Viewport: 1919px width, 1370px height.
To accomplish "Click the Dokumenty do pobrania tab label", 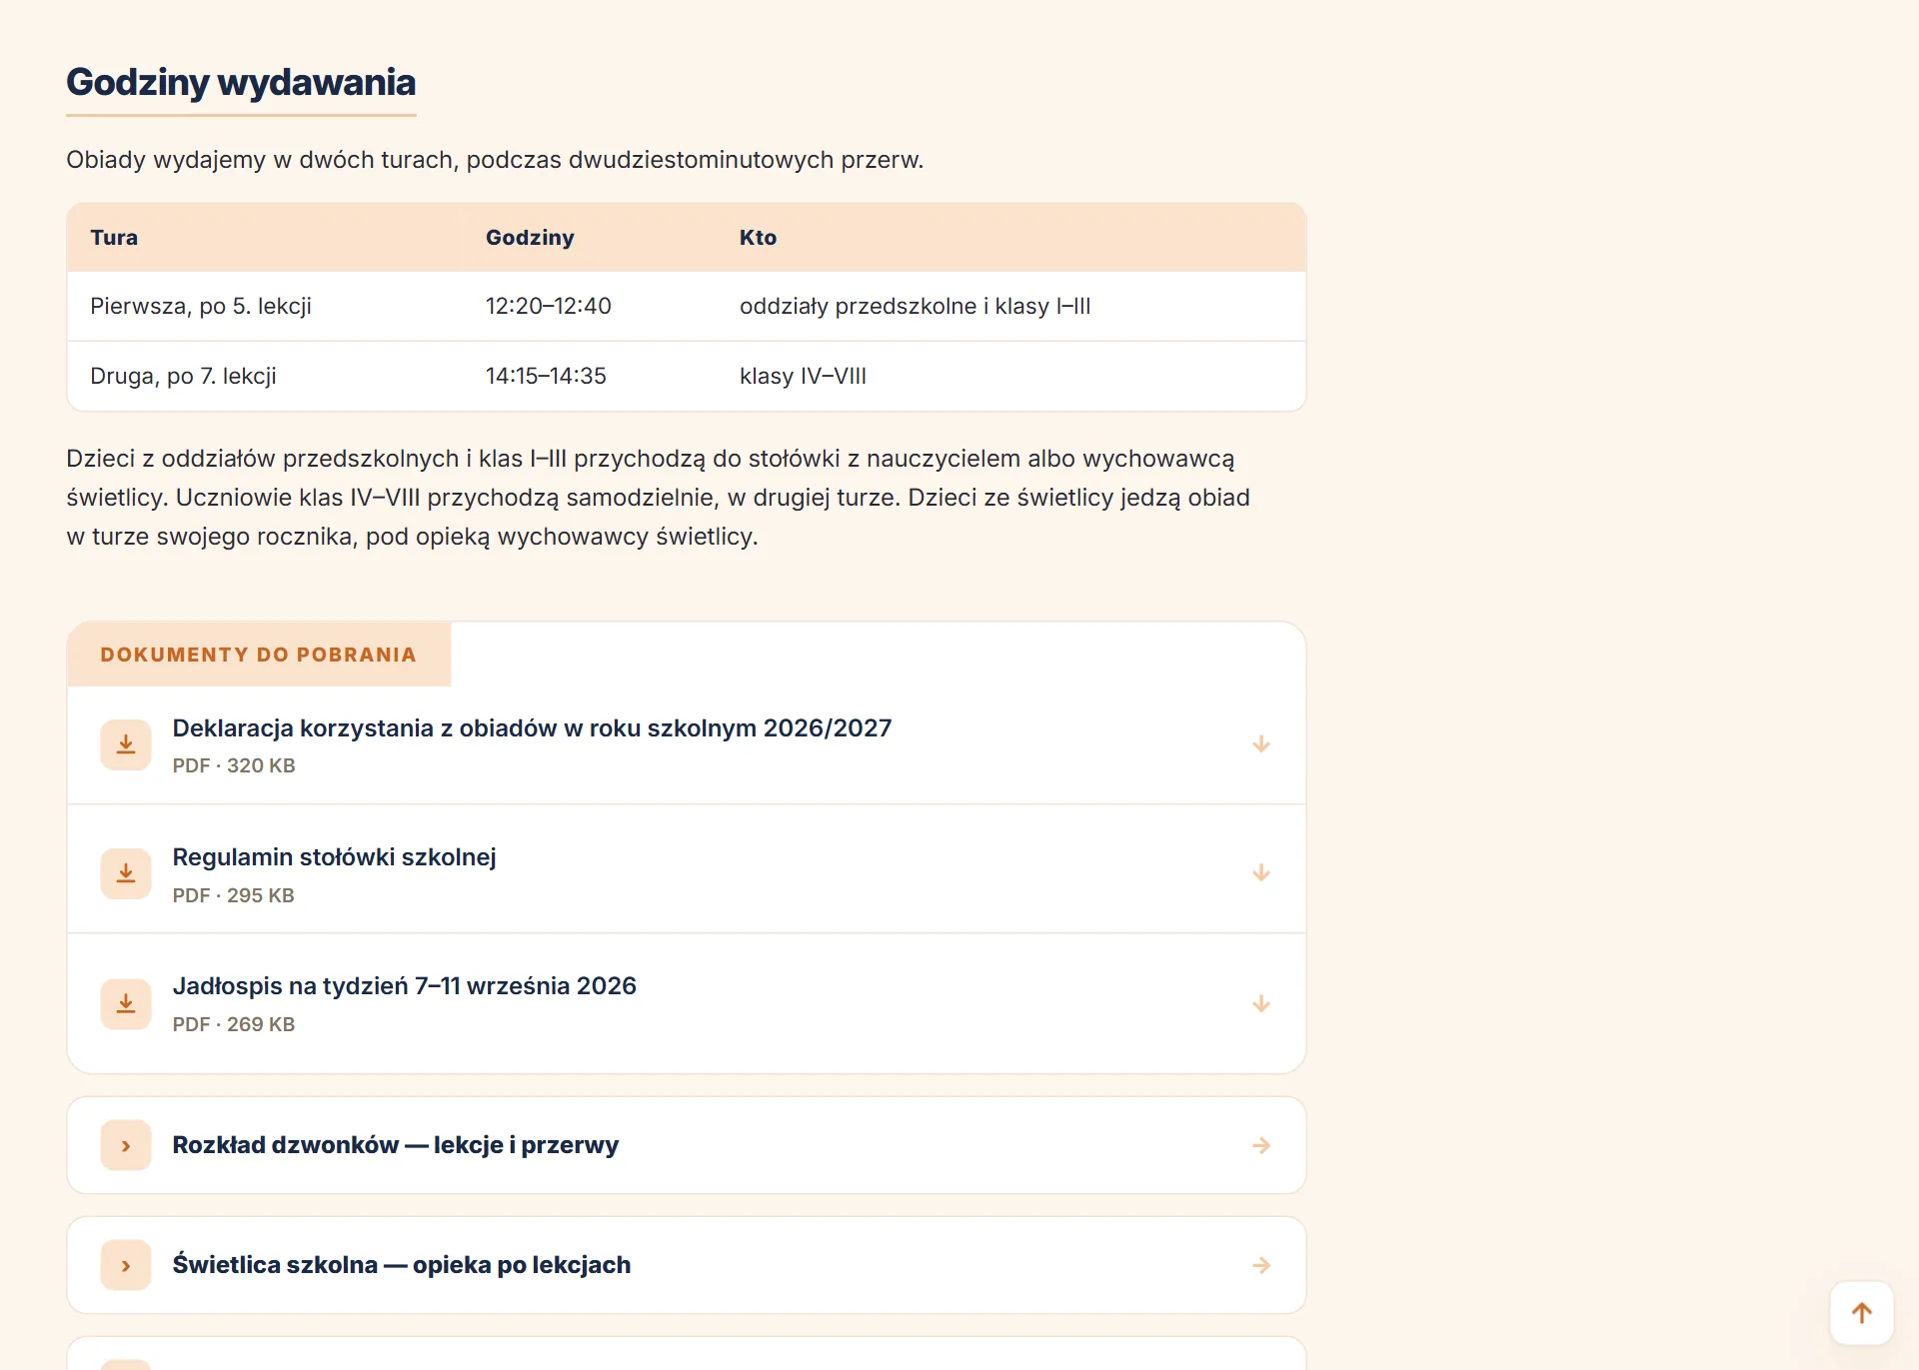I will (259, 655).
